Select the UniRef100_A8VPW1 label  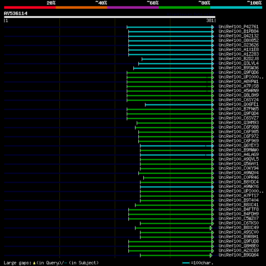click(x=239, y=82)
